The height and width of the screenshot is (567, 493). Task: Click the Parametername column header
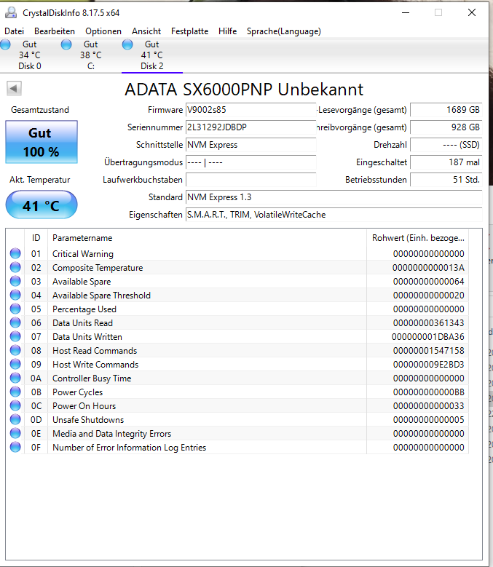(207, 238)
